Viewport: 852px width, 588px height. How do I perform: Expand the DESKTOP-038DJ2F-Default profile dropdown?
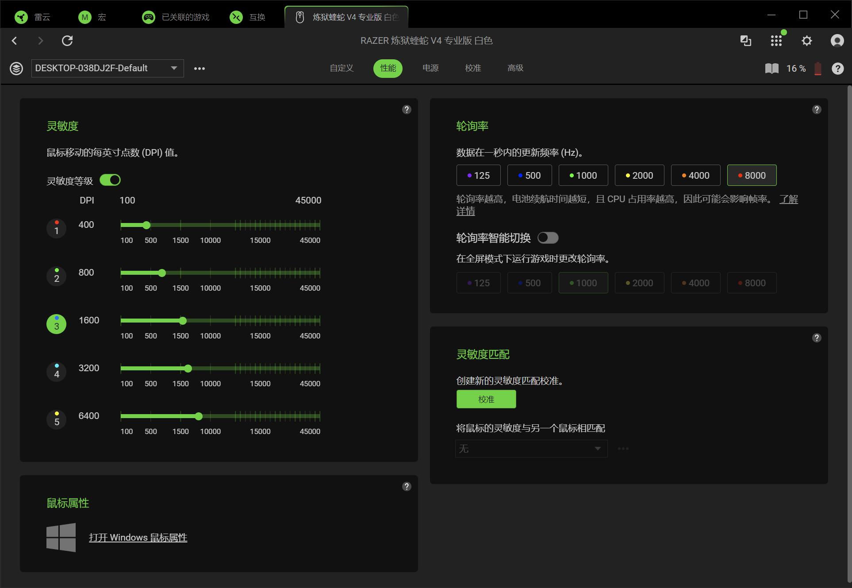tap(107, 68)
